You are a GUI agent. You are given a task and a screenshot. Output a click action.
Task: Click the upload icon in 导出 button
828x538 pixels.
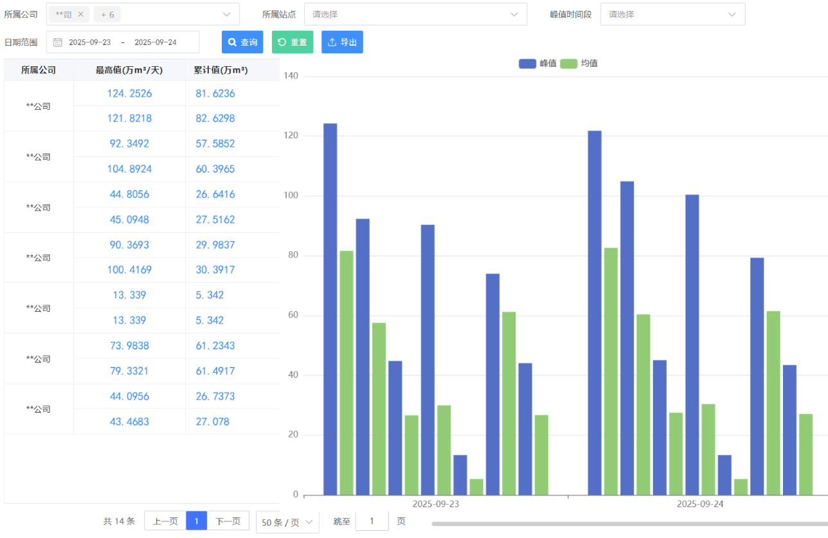332,42
